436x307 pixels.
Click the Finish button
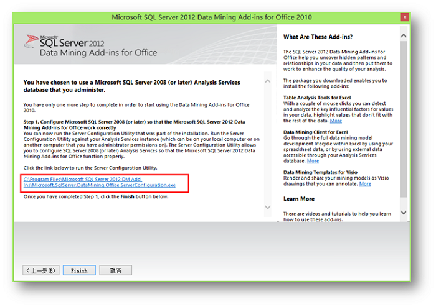[79, 270]
